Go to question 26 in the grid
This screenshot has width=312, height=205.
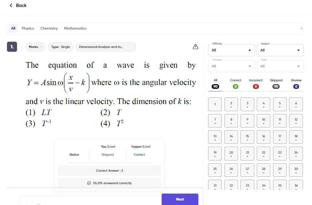coord(231,170)
